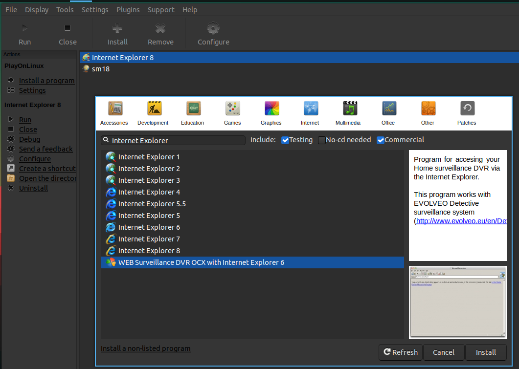Click Install a non-listed program link

tap(145, 348)
